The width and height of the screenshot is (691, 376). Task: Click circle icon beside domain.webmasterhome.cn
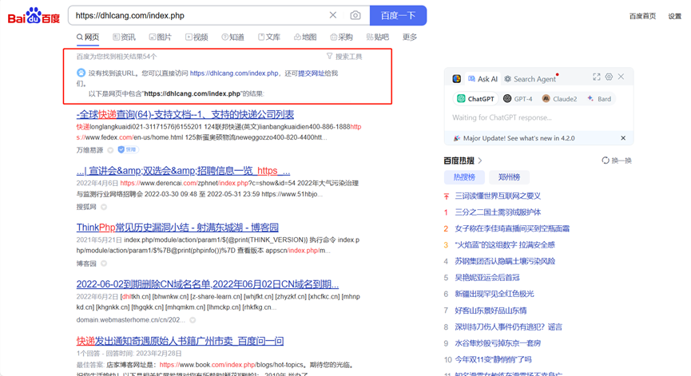(x=193, y=320)
